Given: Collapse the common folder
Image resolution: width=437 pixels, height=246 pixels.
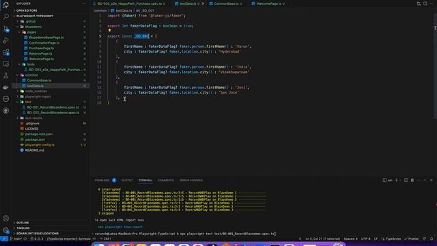Looking at the screenshot, I should [31, 75].
